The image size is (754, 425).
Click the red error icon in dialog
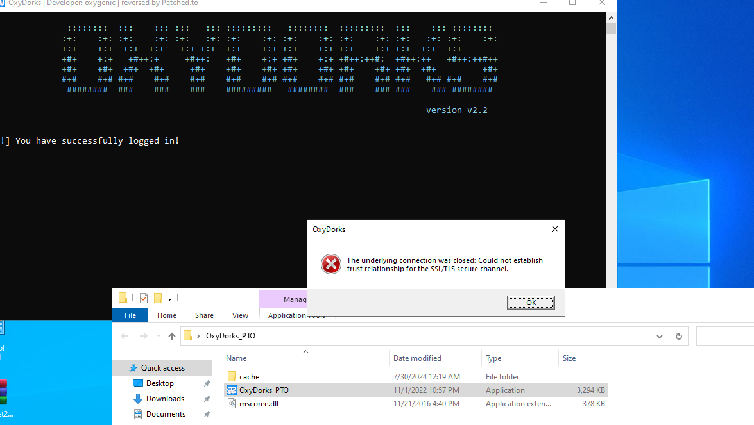(331, 264)
